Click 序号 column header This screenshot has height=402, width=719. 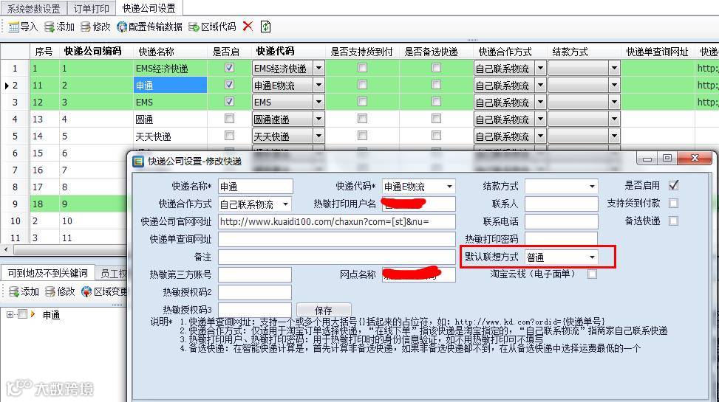pos(44,52)
